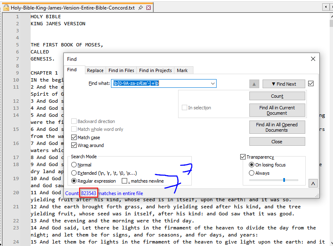Select On losing focus transparency option
333x246 pixels.
tap(251, 165)
